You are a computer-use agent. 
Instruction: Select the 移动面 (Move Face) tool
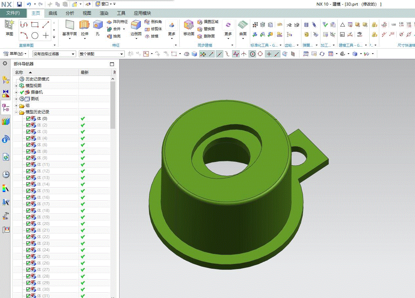189,25
